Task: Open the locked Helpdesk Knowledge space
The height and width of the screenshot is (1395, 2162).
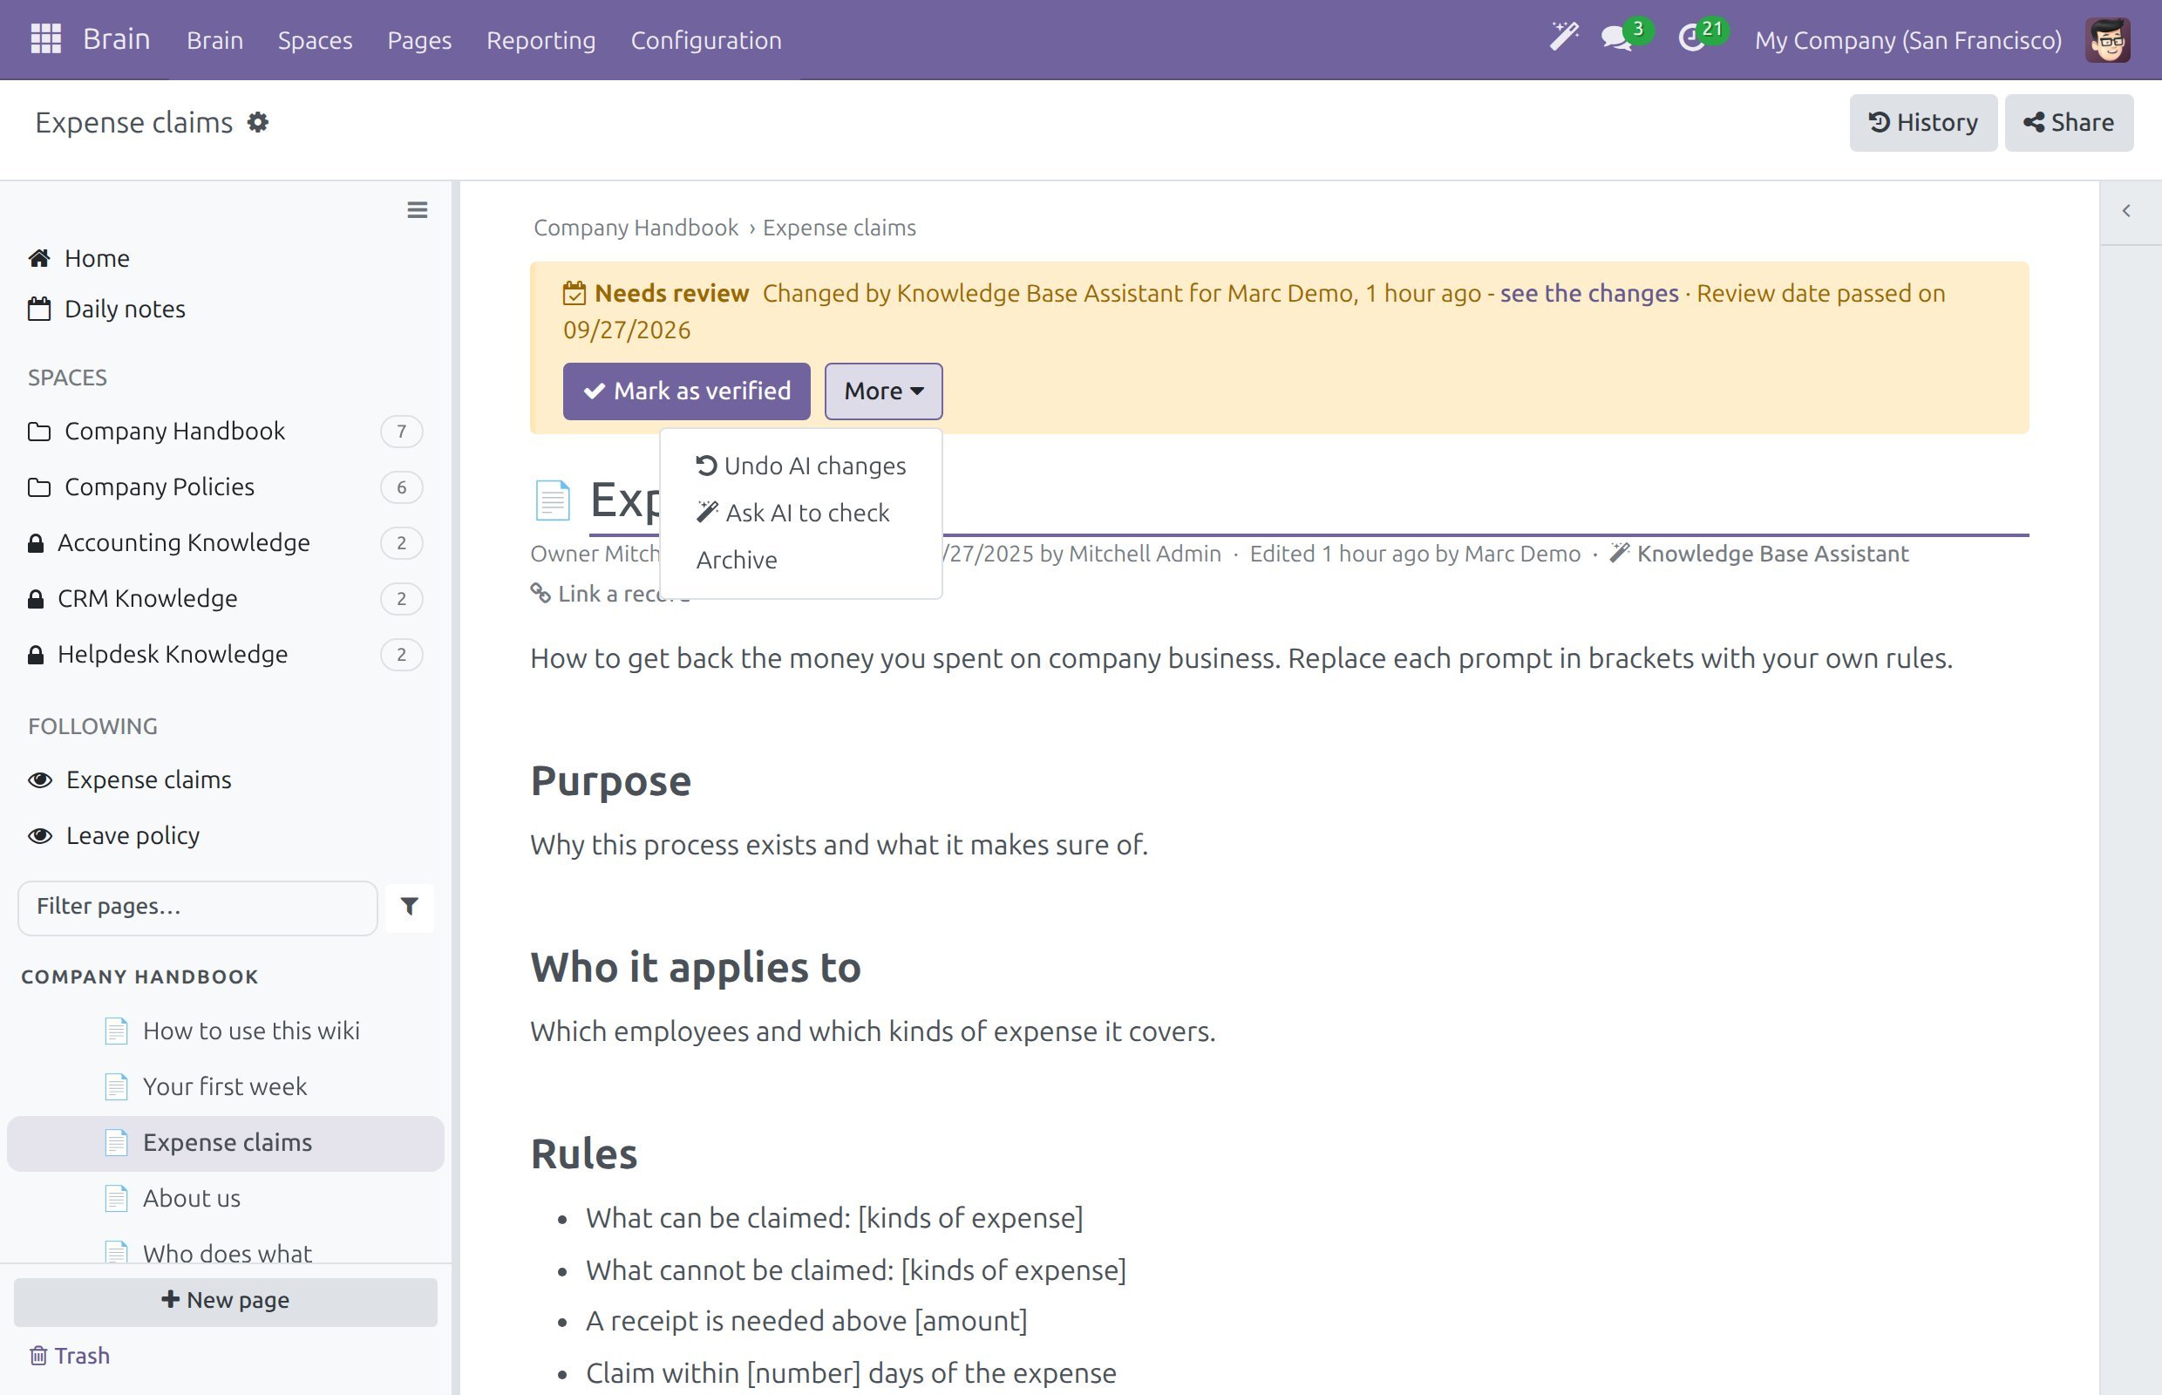Action: [x=226, y=654]
